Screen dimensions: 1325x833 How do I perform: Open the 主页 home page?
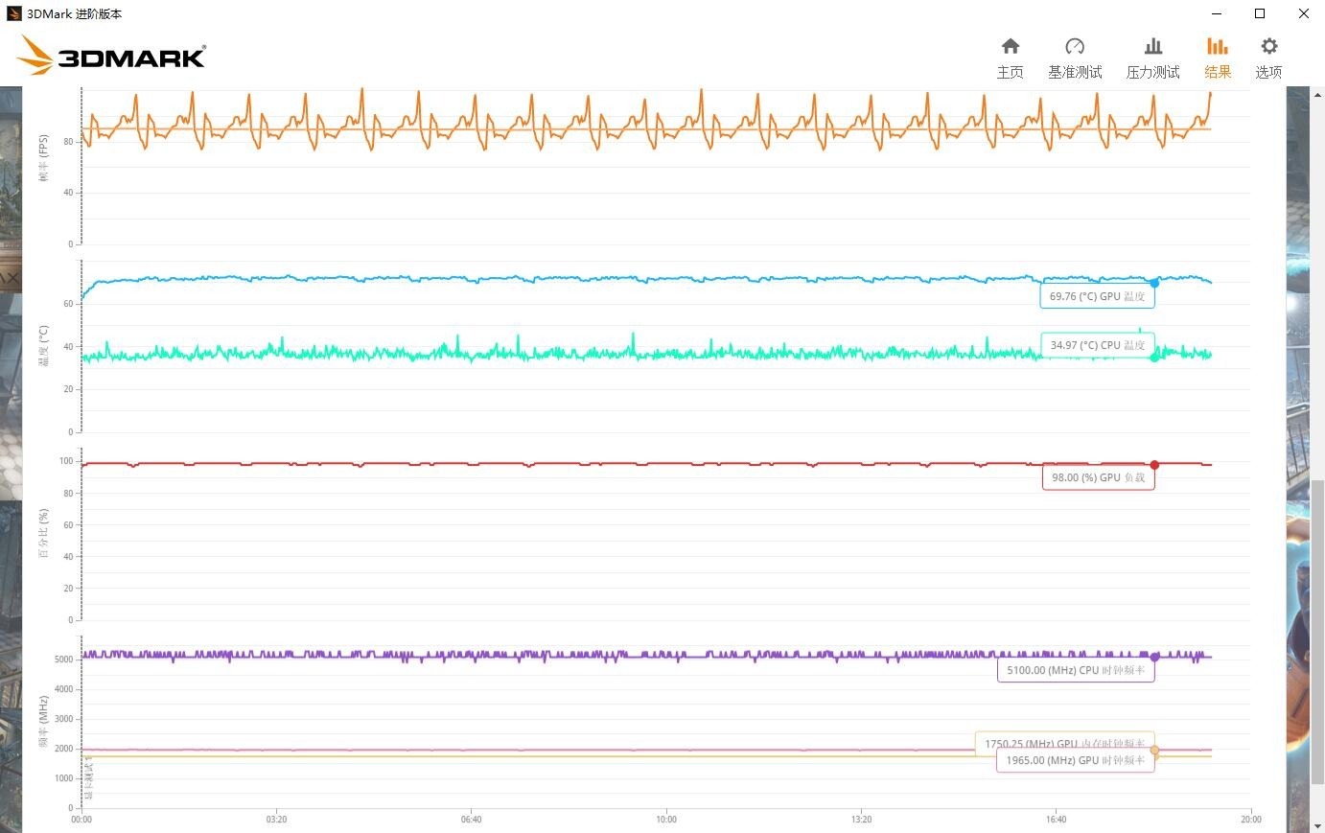[x=1011, y=56]
